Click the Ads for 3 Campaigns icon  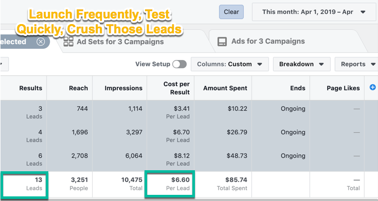(222, 42)
